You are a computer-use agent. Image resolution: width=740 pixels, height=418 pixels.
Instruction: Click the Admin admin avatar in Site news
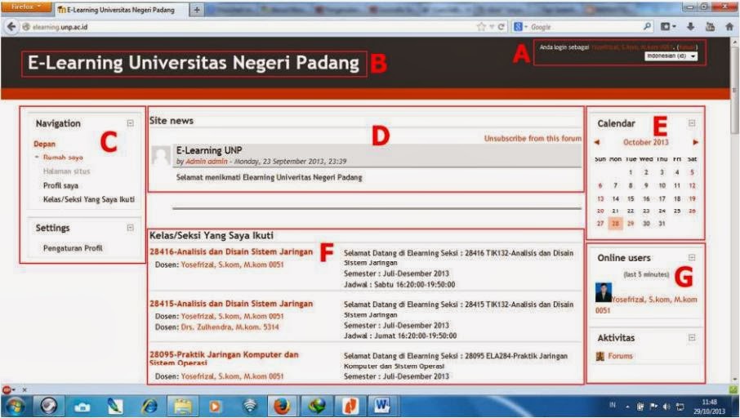(161, 155)
